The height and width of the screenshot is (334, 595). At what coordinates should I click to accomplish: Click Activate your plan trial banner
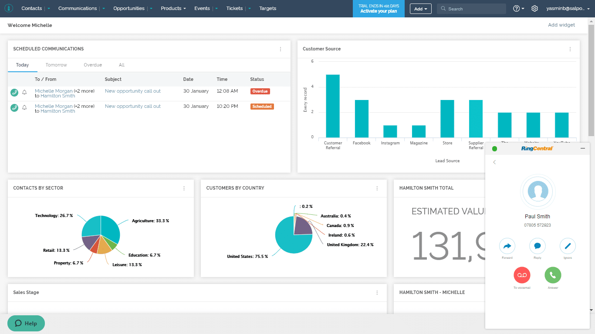pyautogui.click(x=379, y=9)
